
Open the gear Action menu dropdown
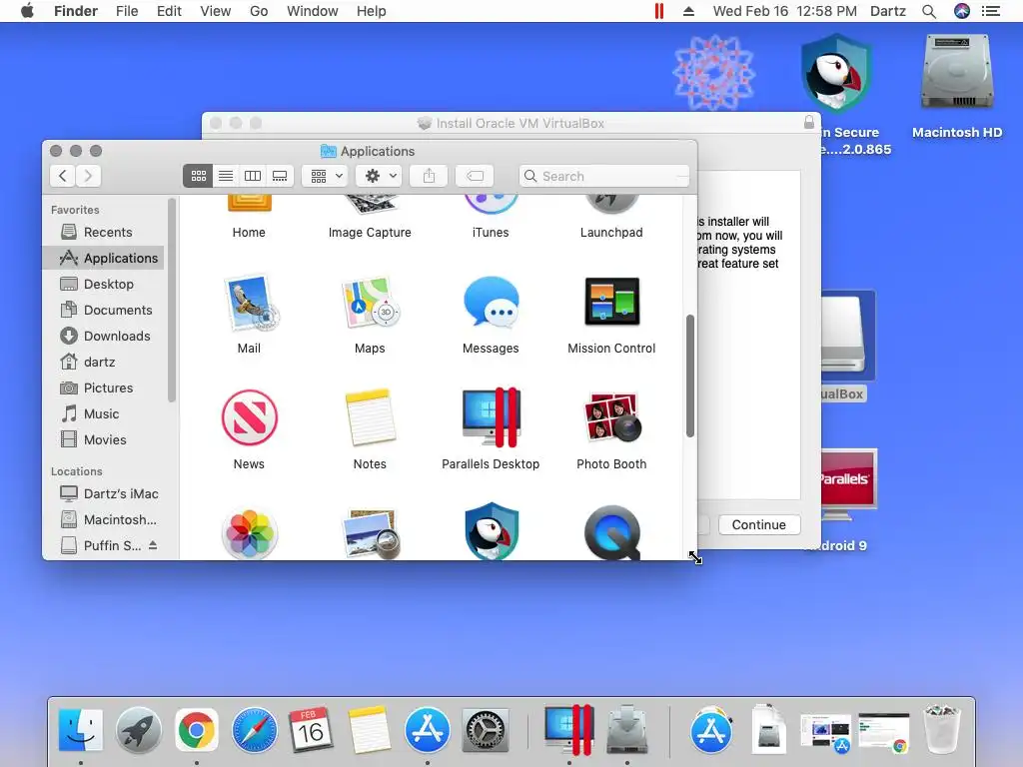[379, 176]
